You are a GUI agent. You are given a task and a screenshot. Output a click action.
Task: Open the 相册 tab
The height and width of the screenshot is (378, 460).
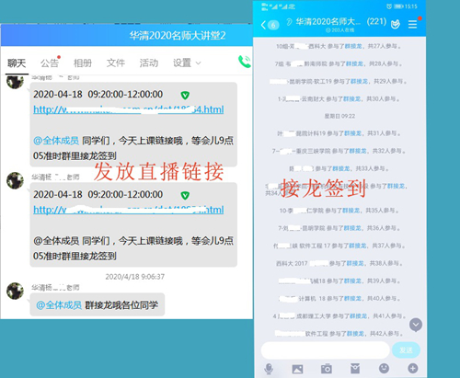(x=83, y=63)
